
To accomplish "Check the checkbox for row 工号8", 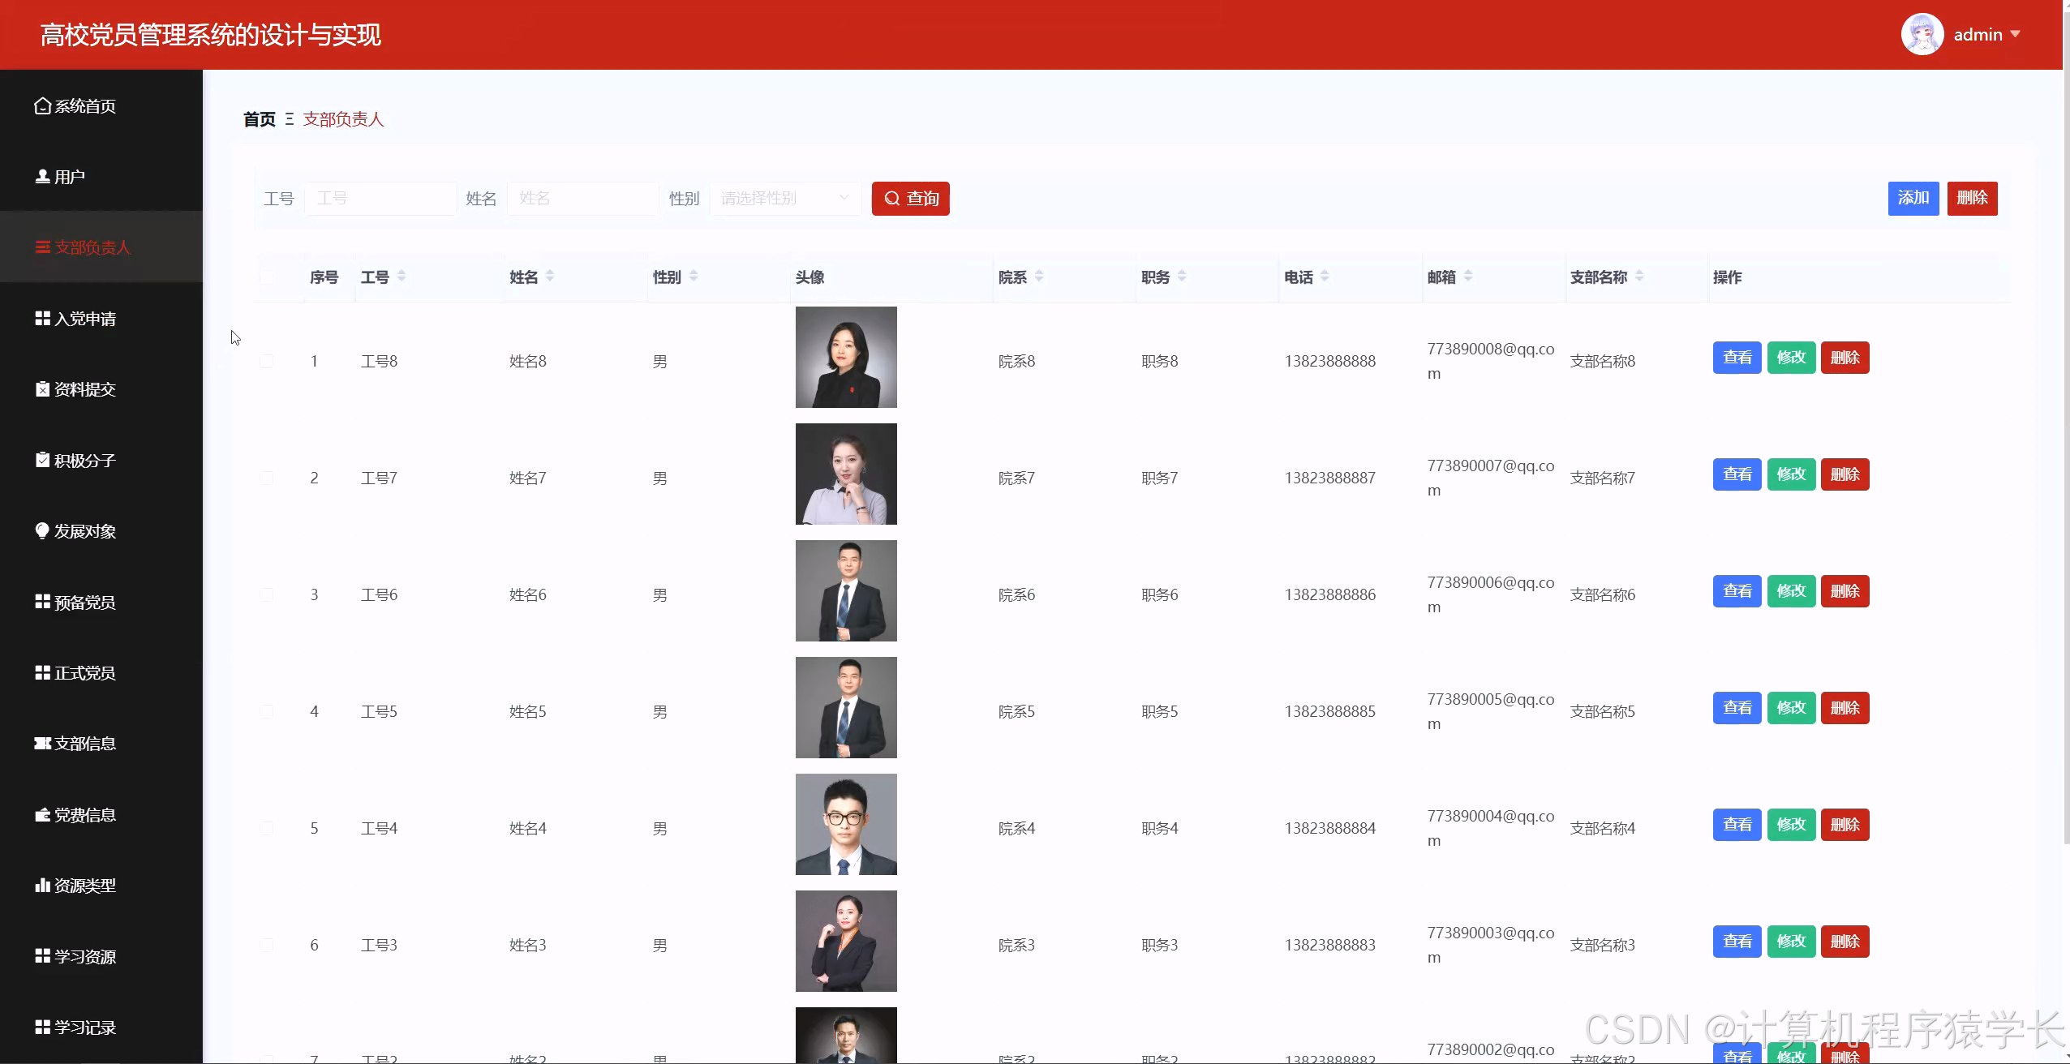I will [267, 361].
